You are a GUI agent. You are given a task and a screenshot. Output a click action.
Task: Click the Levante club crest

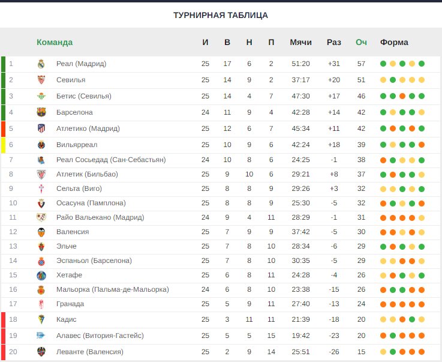coord(41,352)
